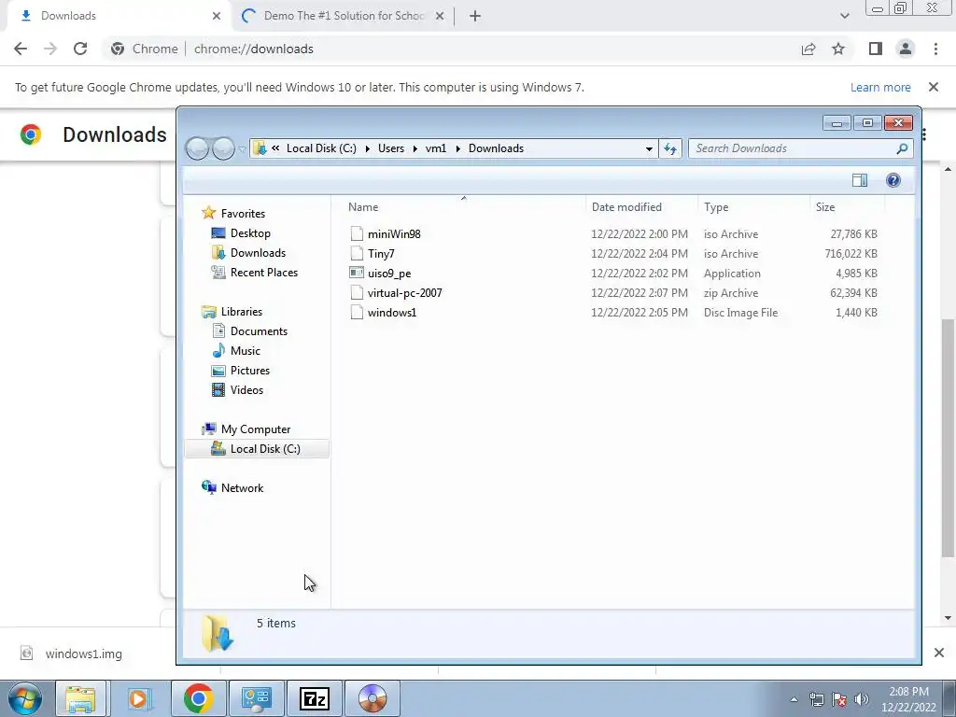This screenshot has width=956, height=717.
Task: Open Music library
Action: tap(246, 351)
